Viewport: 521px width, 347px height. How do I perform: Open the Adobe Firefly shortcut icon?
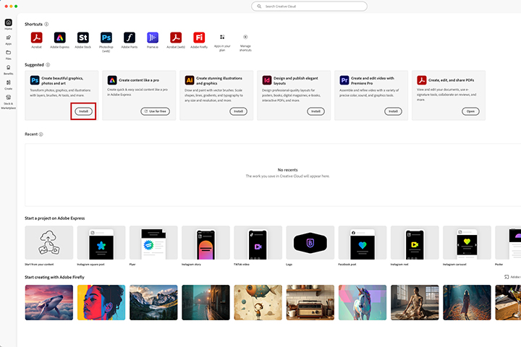pos(198,37)
